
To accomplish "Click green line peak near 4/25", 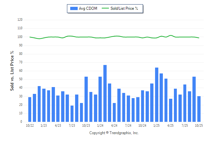I will (171, 35).
